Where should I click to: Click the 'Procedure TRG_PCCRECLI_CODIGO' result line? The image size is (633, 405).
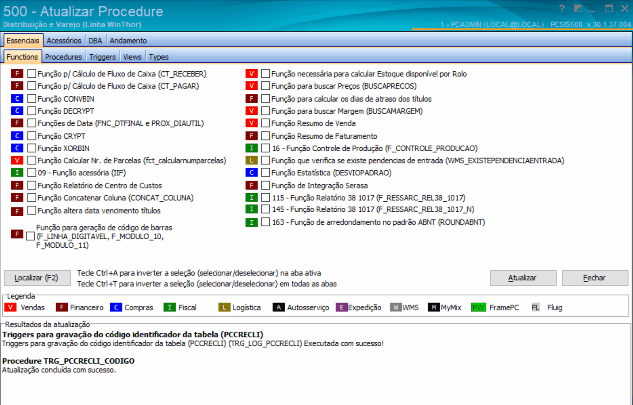(x=68, y=361)
